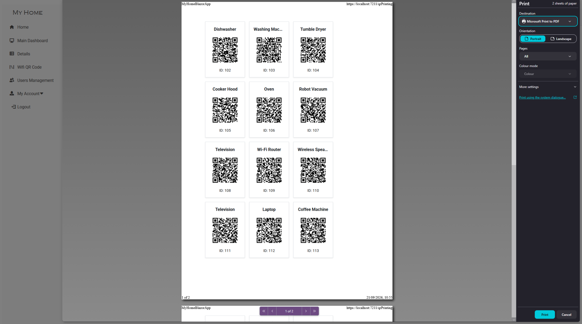
Task: Click the 'ID: 112' label under Laptop
Action: tap(269, 251)
